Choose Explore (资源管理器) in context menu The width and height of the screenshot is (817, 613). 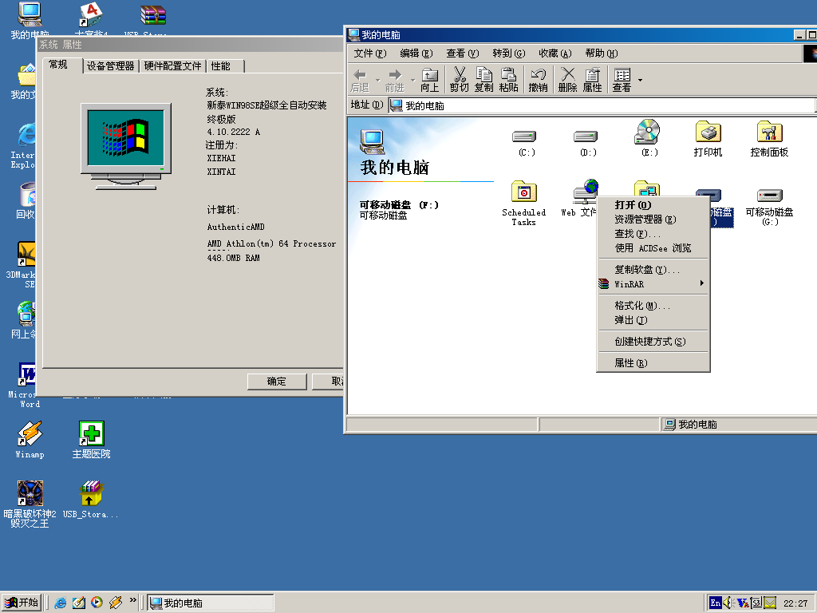[x=653, y=219]
